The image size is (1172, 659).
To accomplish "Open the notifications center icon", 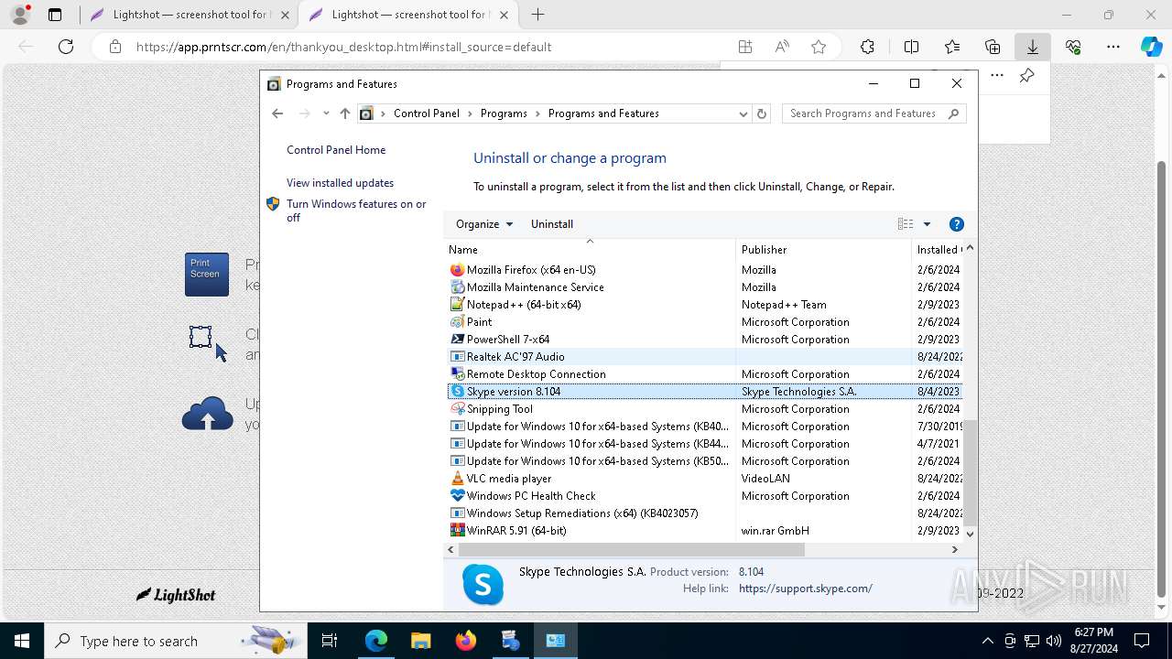I will pos(1142,641).
